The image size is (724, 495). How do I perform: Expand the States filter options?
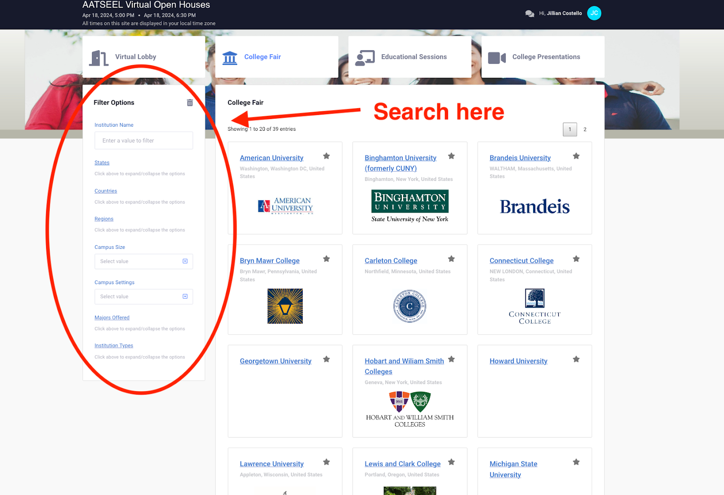pos(102,162)
